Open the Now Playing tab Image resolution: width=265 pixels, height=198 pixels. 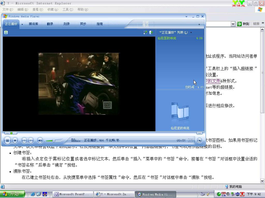coord(11,24)
